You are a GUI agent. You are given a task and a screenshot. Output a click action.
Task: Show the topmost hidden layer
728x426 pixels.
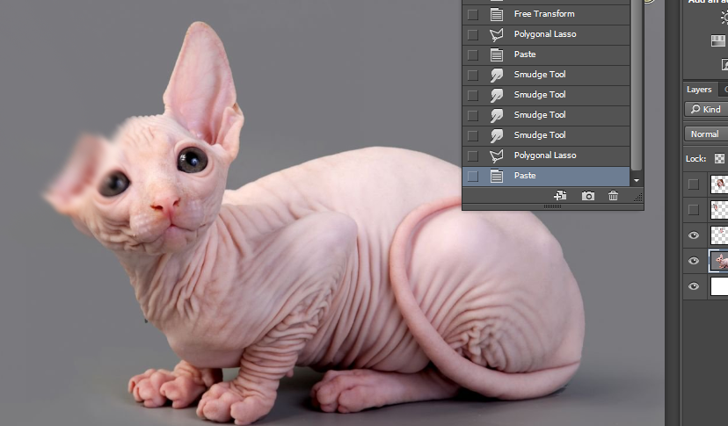pyautogui.click(x=695, y=184)
